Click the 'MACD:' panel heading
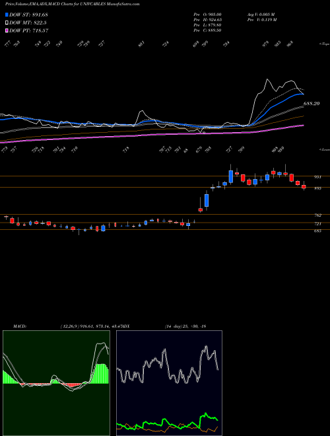The image size is (330, 436). tap(19, 326)
